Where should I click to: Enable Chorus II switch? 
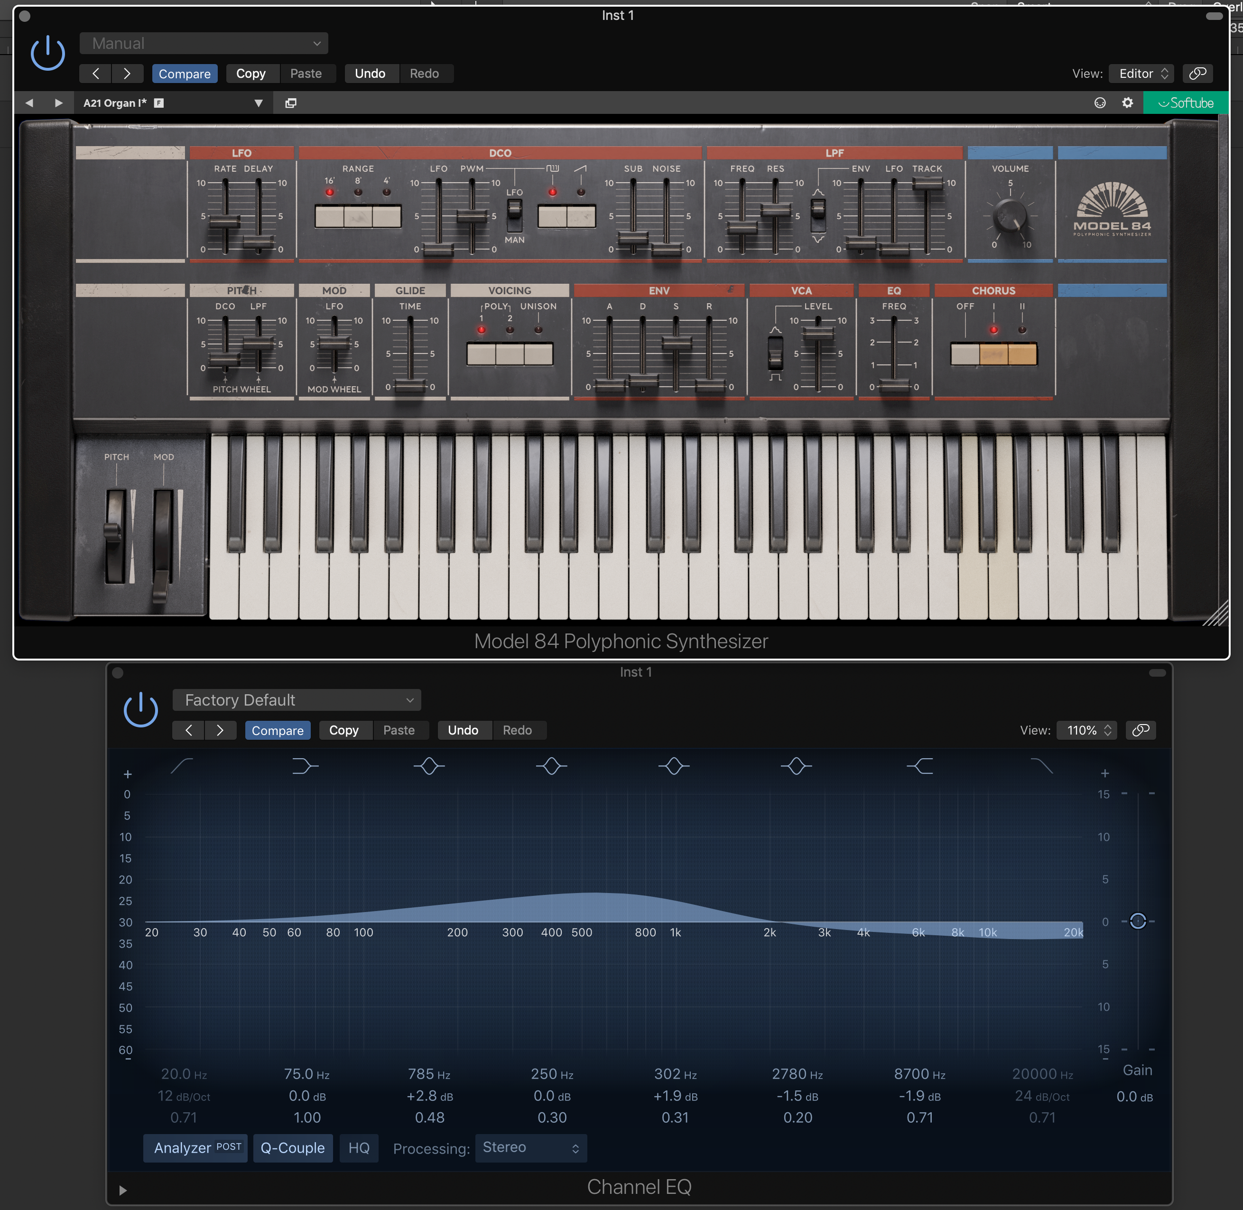(x=1022, y=354)
